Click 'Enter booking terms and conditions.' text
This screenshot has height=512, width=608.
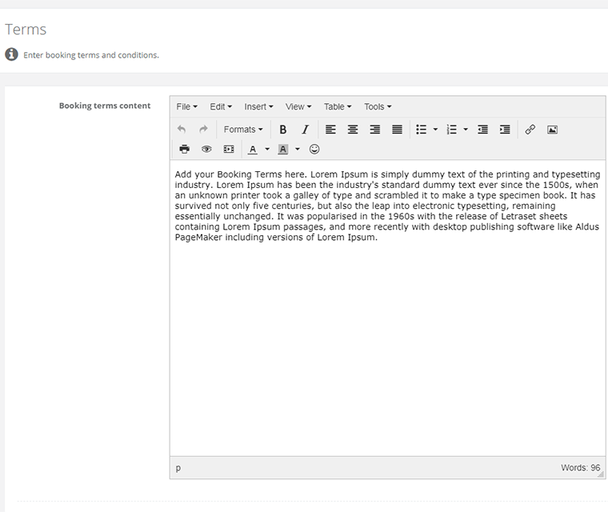(x=91, y=55)
